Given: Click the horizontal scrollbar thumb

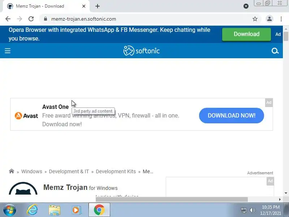Looking at the screenshot, I should coord(172,200).
